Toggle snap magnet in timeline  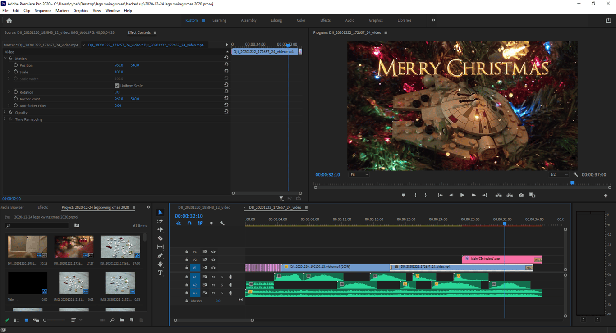189,223
